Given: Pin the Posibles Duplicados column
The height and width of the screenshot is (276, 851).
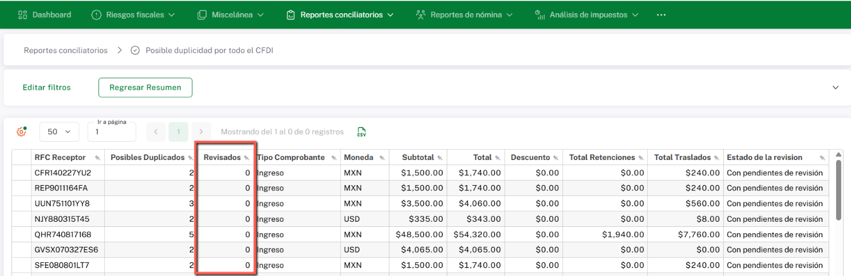Looking at the screenshot, I should tap(190, 158).
